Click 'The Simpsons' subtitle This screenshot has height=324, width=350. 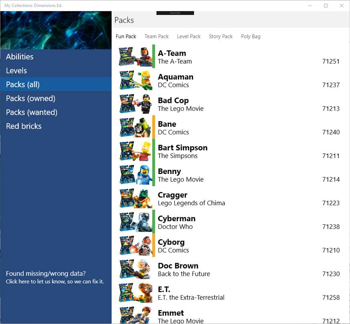tap(178, 156)
